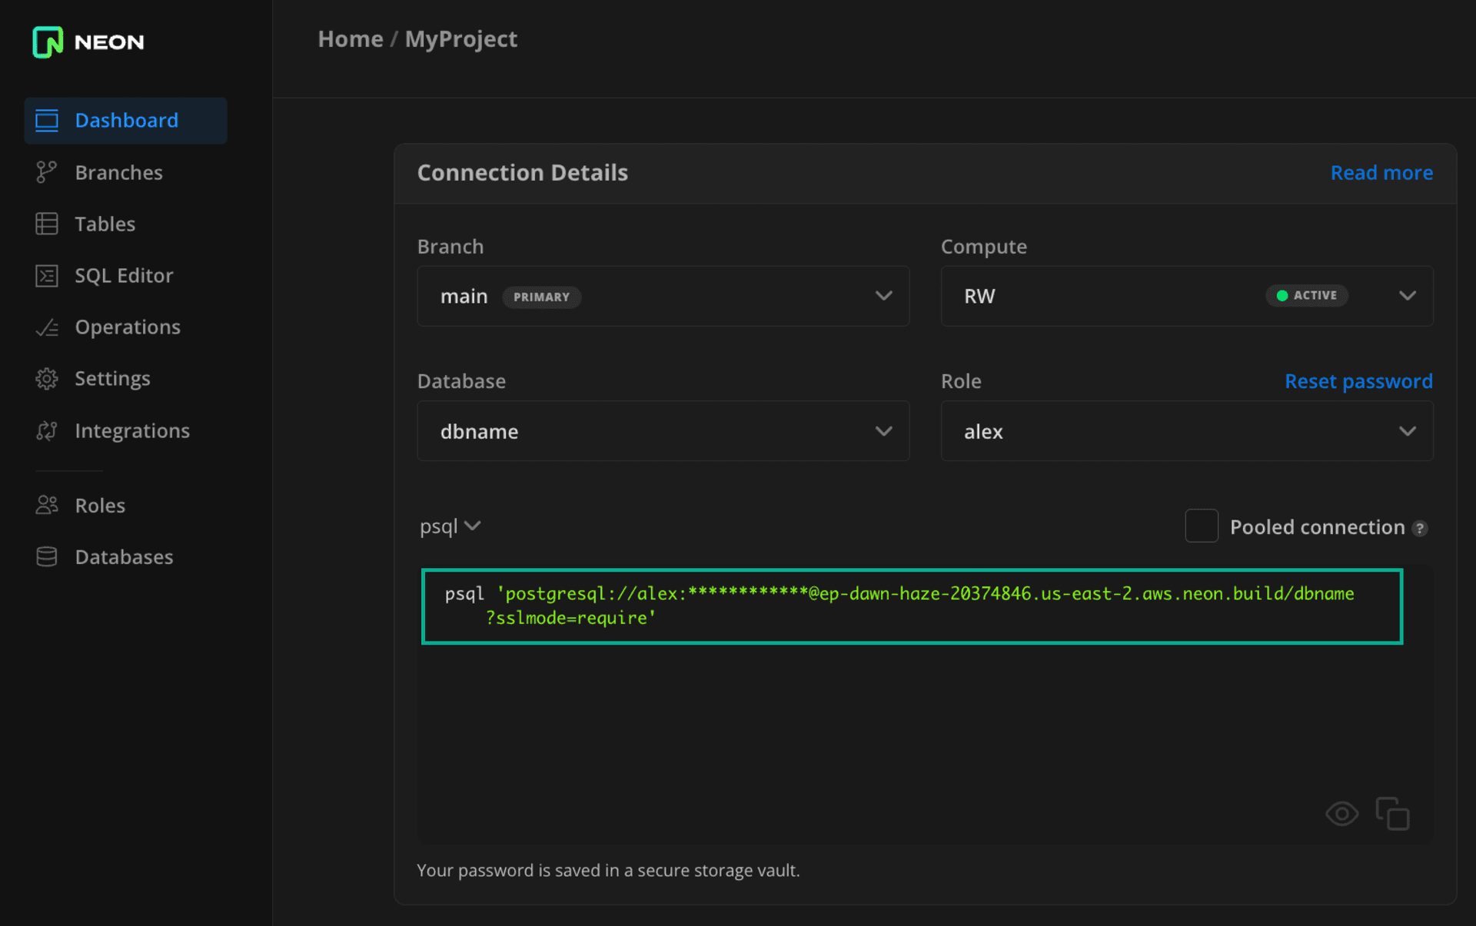Click the copy connection string icon
The image size is (1476, 926).
pos(1393,813)
